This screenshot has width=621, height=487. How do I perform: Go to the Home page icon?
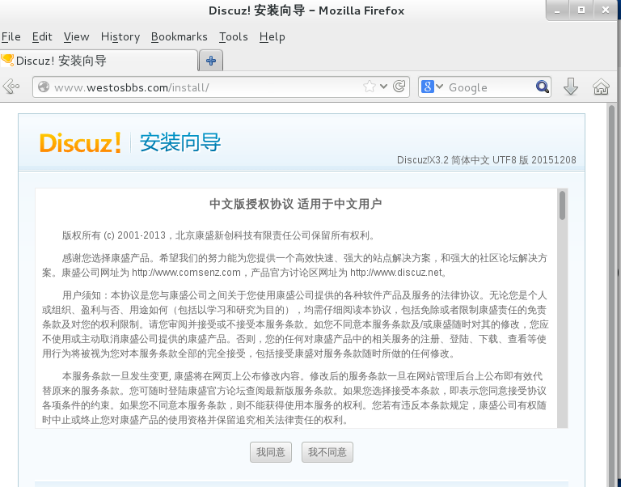click(601, 87)
